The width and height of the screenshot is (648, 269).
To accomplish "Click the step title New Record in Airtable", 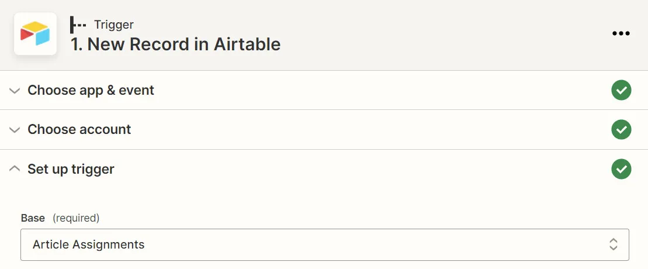I will [x=175, y=44].
